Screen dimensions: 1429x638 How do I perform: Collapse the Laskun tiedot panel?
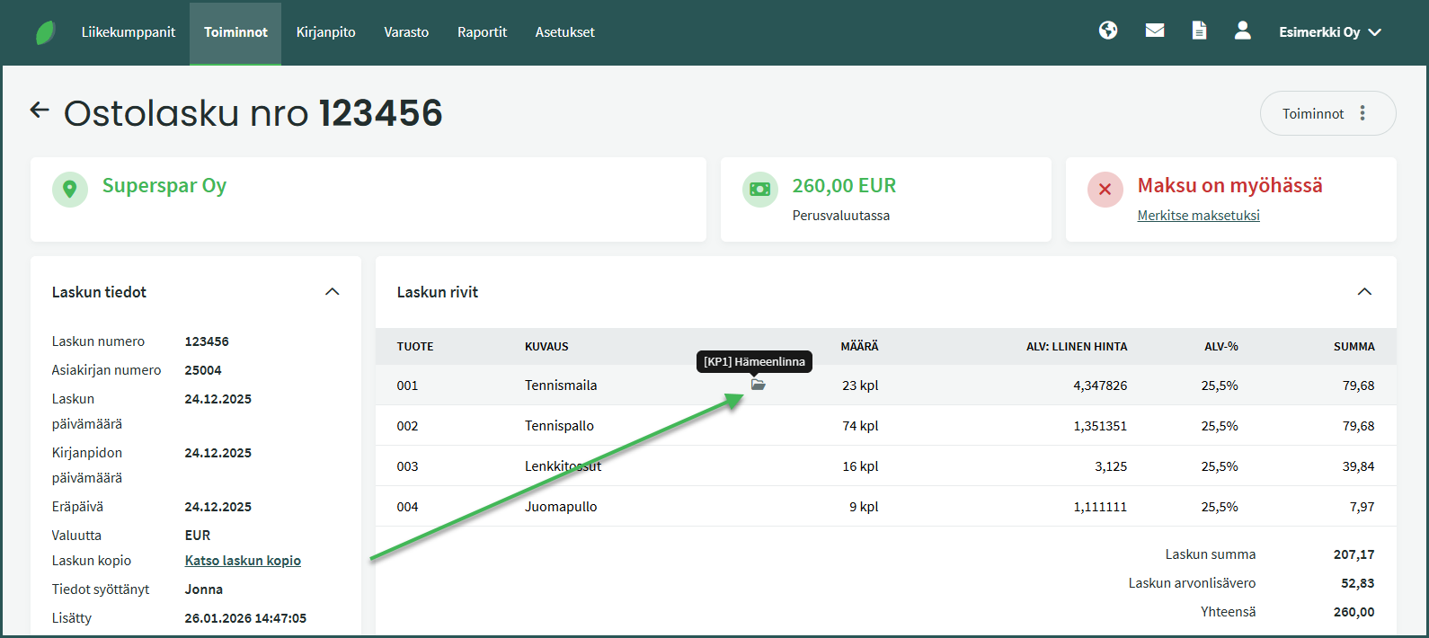pyautogui.click(x=332, y=292)
